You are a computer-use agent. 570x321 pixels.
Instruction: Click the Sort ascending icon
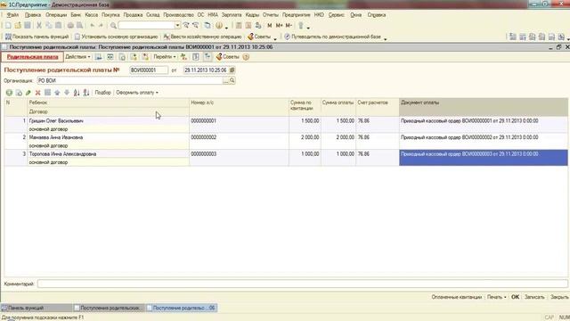(x=77, y=93)
